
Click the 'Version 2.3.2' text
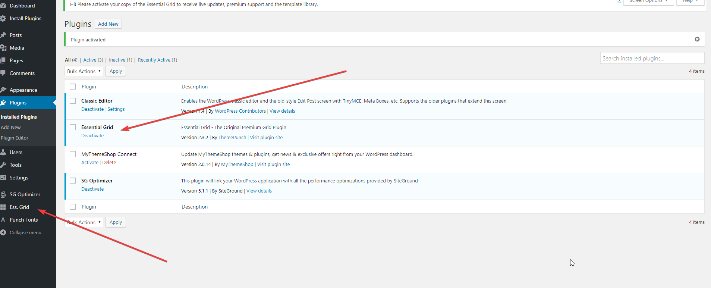195,138
